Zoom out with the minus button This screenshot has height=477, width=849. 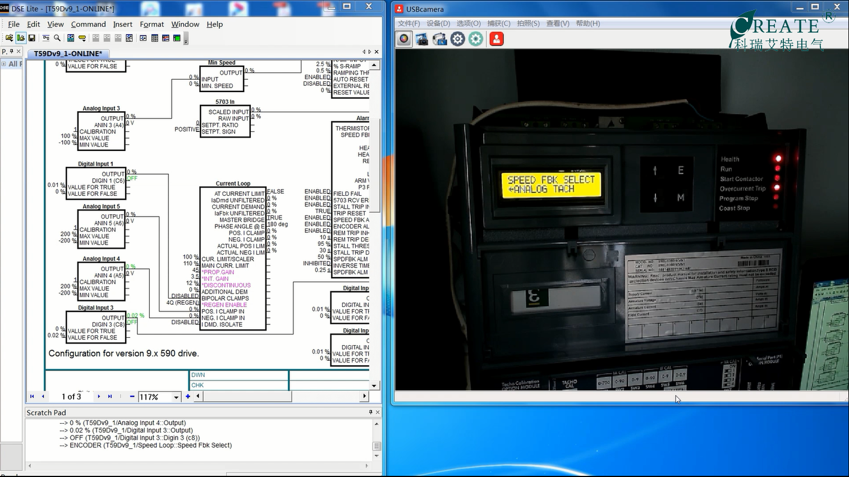[132, 396]
